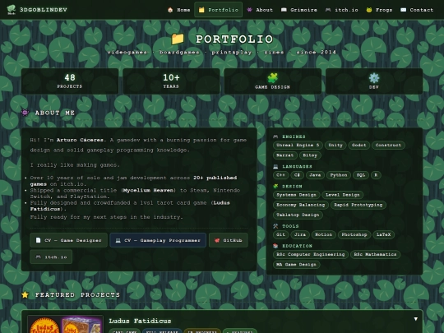Click the MA Game Design tag
This screenshot has width=444, height=333.
[296, 265]
